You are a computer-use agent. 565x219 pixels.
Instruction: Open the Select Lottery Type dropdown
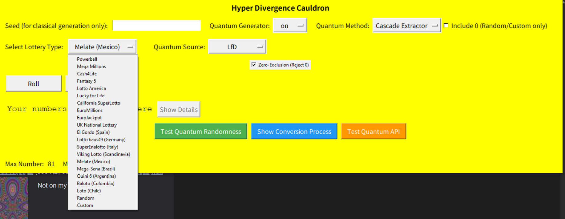(102, 47)
